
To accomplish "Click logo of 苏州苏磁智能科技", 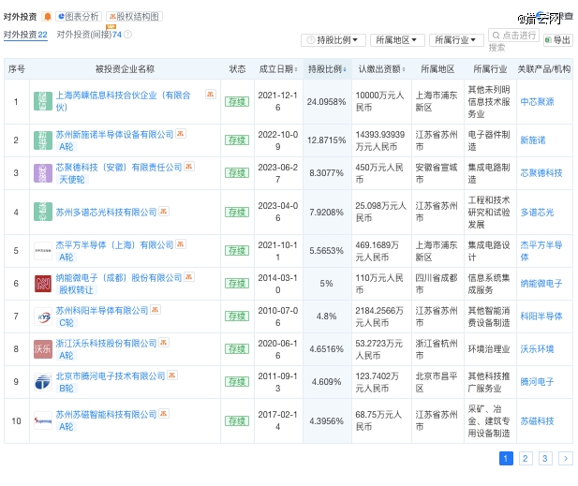I will [43, 420].
